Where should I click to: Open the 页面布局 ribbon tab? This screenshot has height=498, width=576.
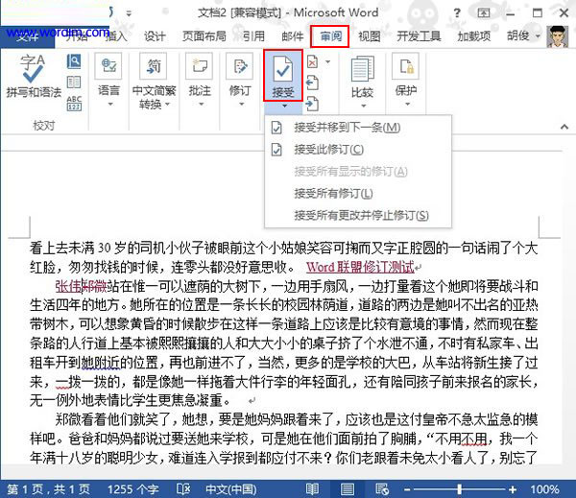coord(204,36)
